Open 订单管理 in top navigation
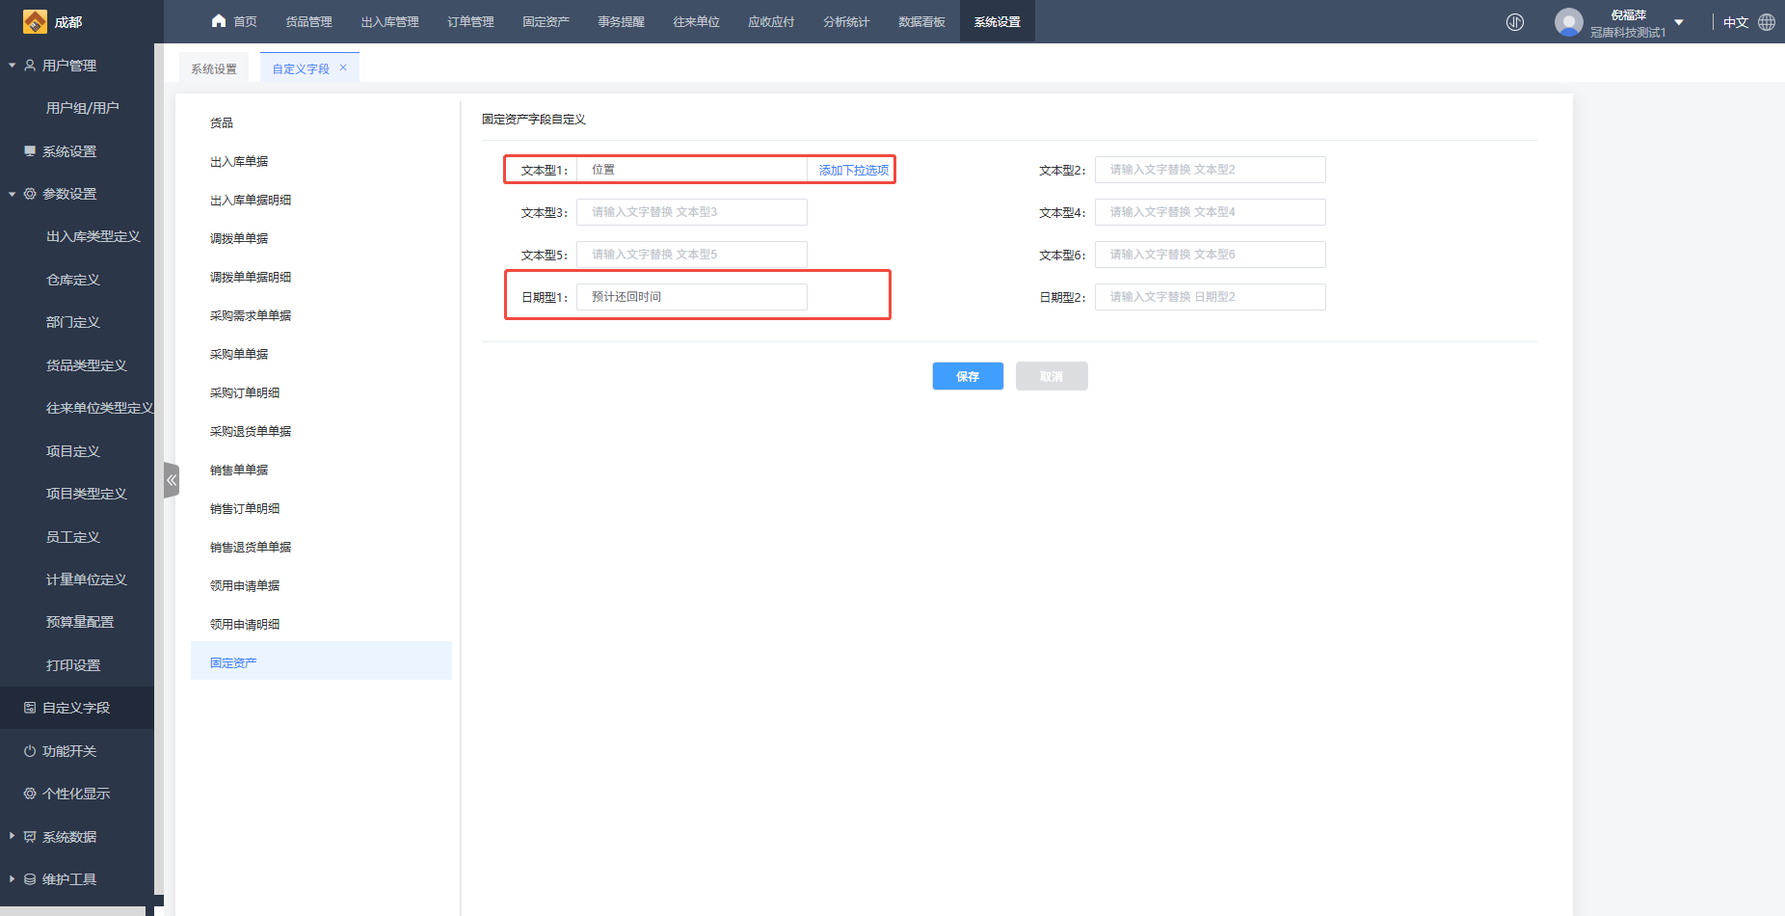 (x=470, y=21)
